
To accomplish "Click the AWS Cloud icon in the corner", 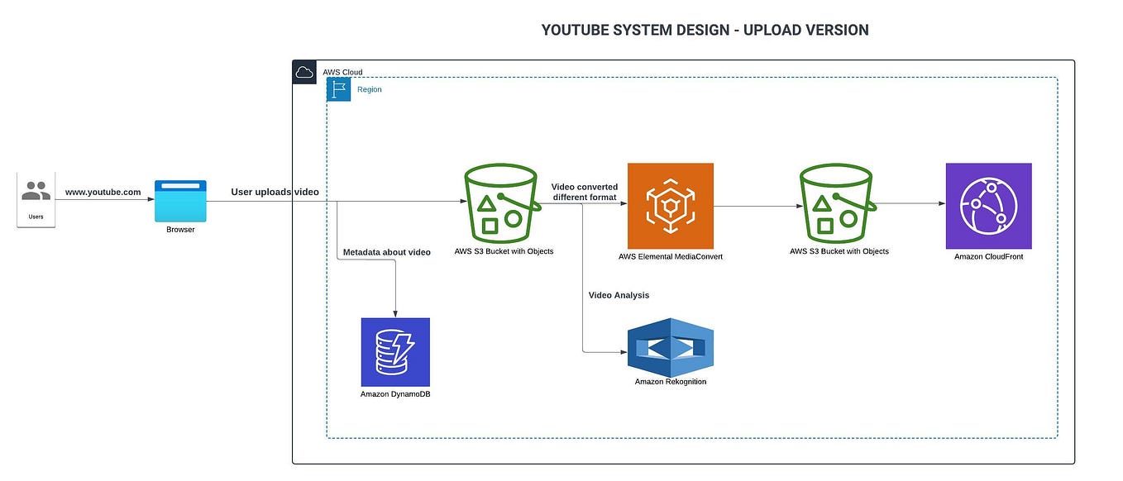I will (304, 71).
